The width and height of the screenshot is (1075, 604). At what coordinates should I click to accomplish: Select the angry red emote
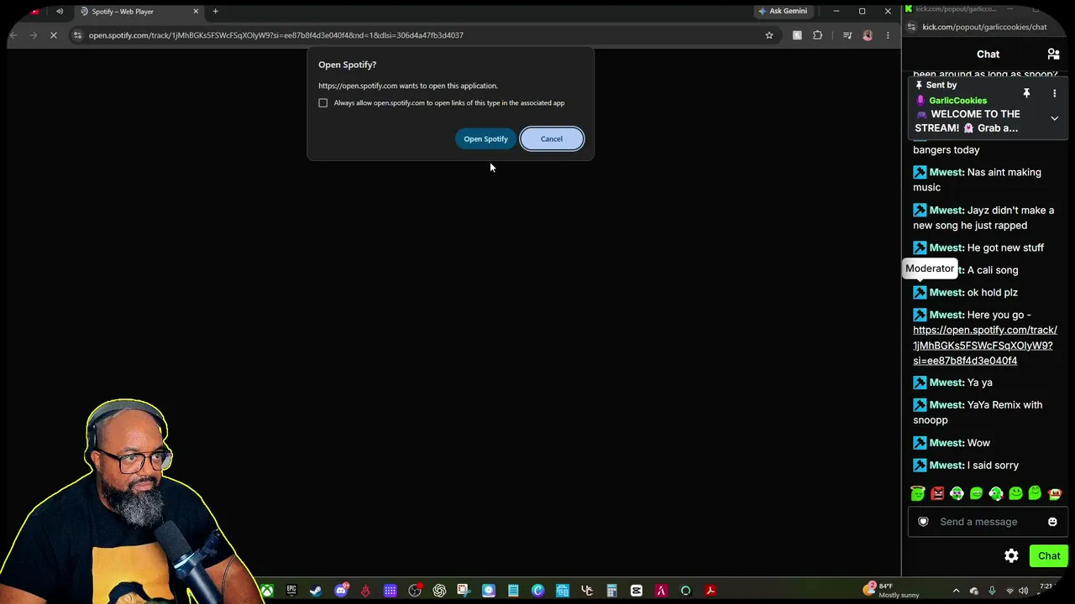(937, 494)
